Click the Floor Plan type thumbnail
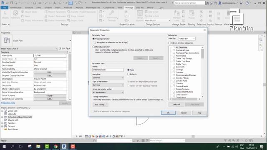Viewport: 267px width, 150px height. point(7,41)
